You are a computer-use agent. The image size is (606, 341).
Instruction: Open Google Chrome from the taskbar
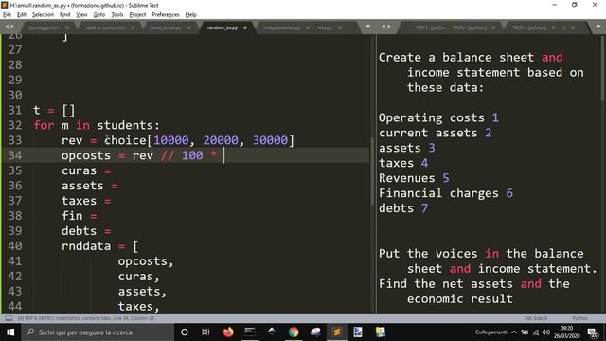(x=294, y=332)
